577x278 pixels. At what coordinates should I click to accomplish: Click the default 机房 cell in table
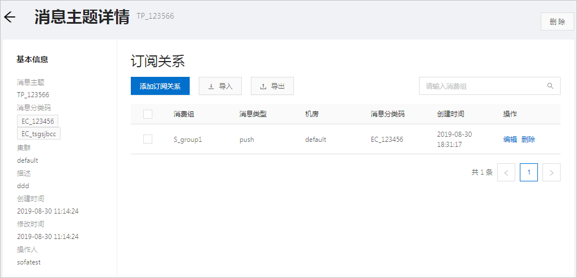315,140
